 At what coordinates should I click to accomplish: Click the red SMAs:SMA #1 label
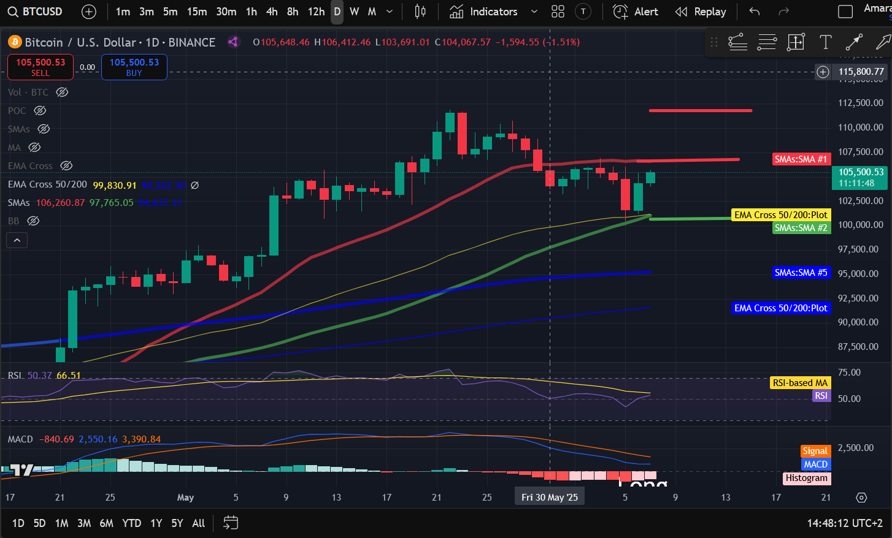click(801, 159)
